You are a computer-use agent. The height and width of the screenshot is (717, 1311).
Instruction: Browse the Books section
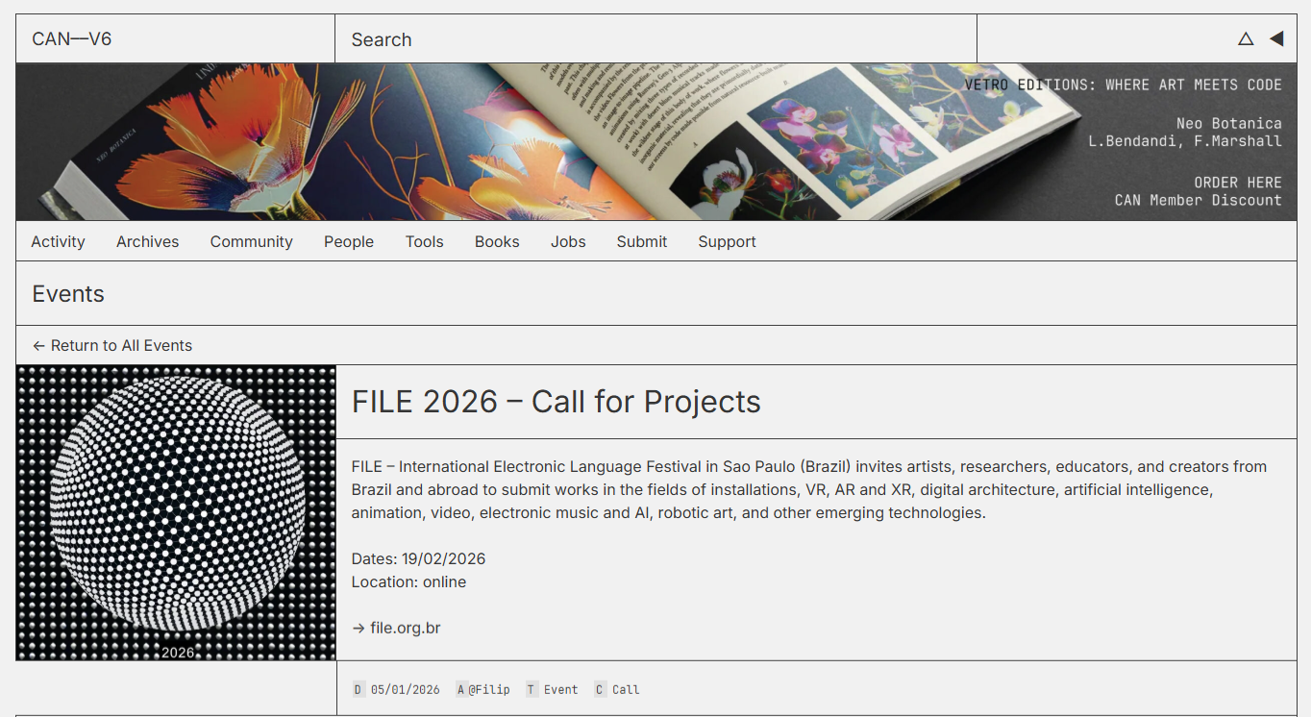point(497,242)
